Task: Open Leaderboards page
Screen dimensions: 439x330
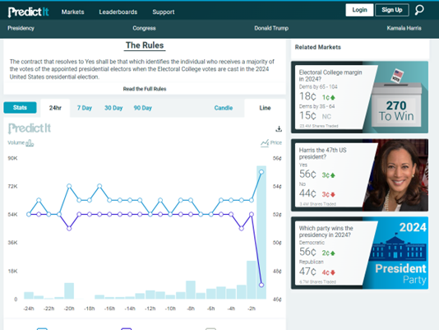Action: pos(118,12)
